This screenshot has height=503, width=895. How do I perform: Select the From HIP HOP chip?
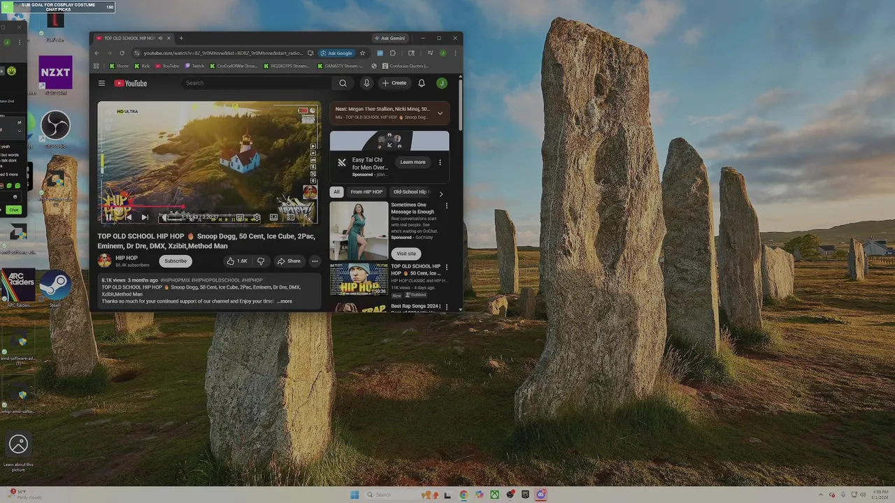click(x=366, y=192)
